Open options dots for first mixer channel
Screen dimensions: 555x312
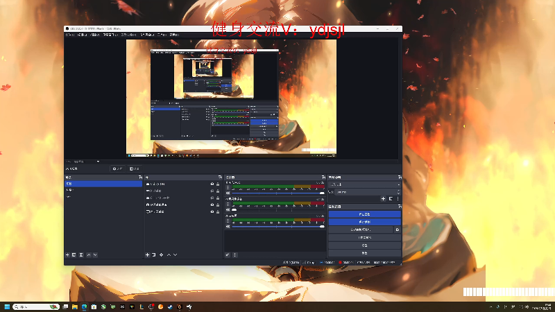228,187
